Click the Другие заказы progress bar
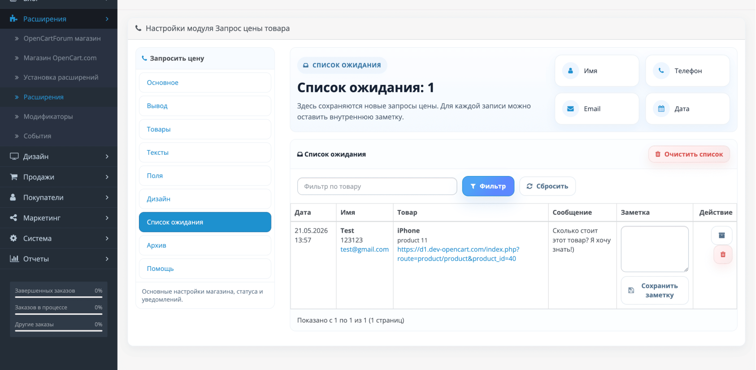 (x=59, y=331)
